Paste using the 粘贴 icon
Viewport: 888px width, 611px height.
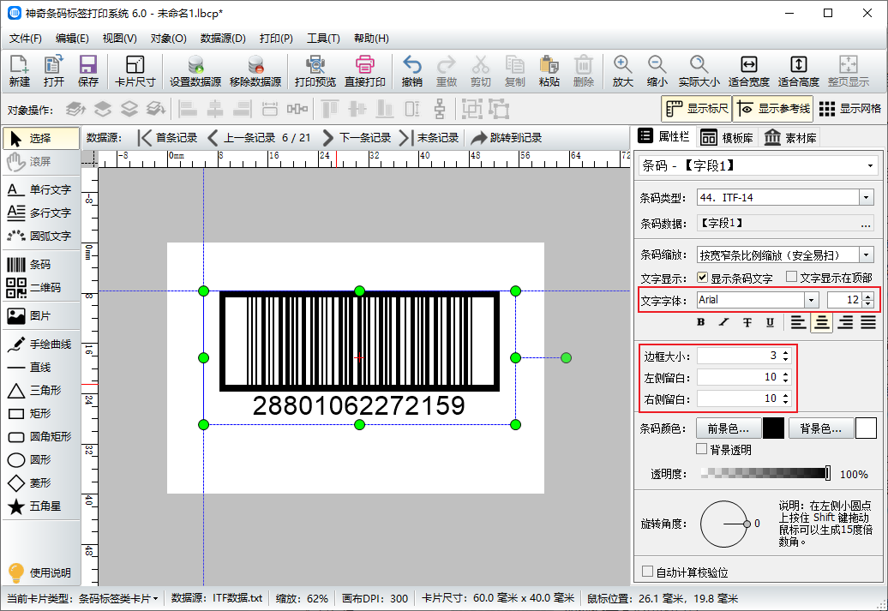coord(549,71)
